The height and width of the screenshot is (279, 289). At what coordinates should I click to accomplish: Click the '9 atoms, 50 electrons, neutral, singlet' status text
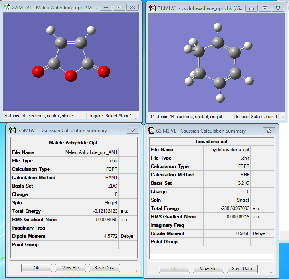pos(39,116)
